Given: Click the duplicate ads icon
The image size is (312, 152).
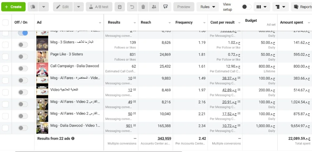Looking at the screenshot, I should pyautogui.click(x=33, y=7).
